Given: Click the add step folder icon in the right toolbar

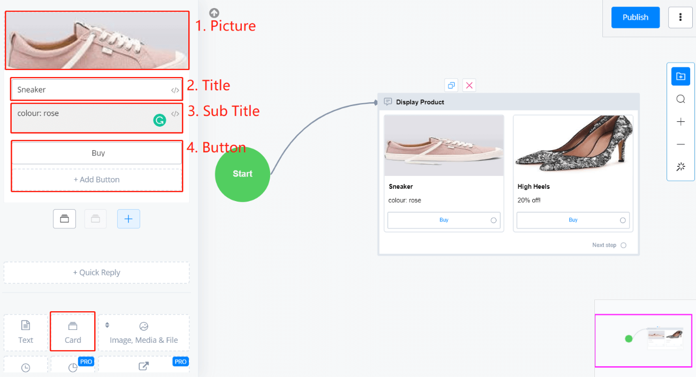Looking at the screenshot, I should 680,76.
